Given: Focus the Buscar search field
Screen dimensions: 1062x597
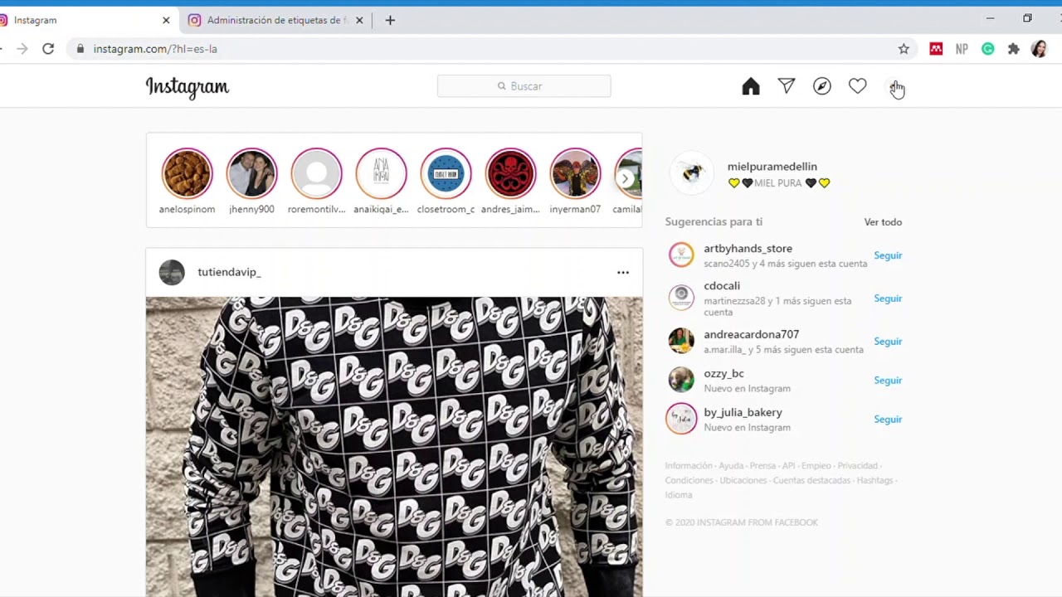Looking at the screenshot, I should [x=524, y=86].
